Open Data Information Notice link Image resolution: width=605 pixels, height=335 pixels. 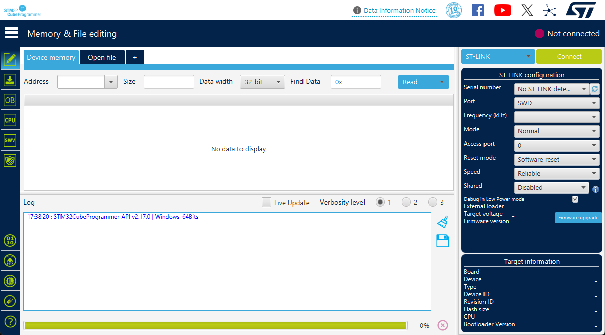pyautogui.click(x=395, y=10)
